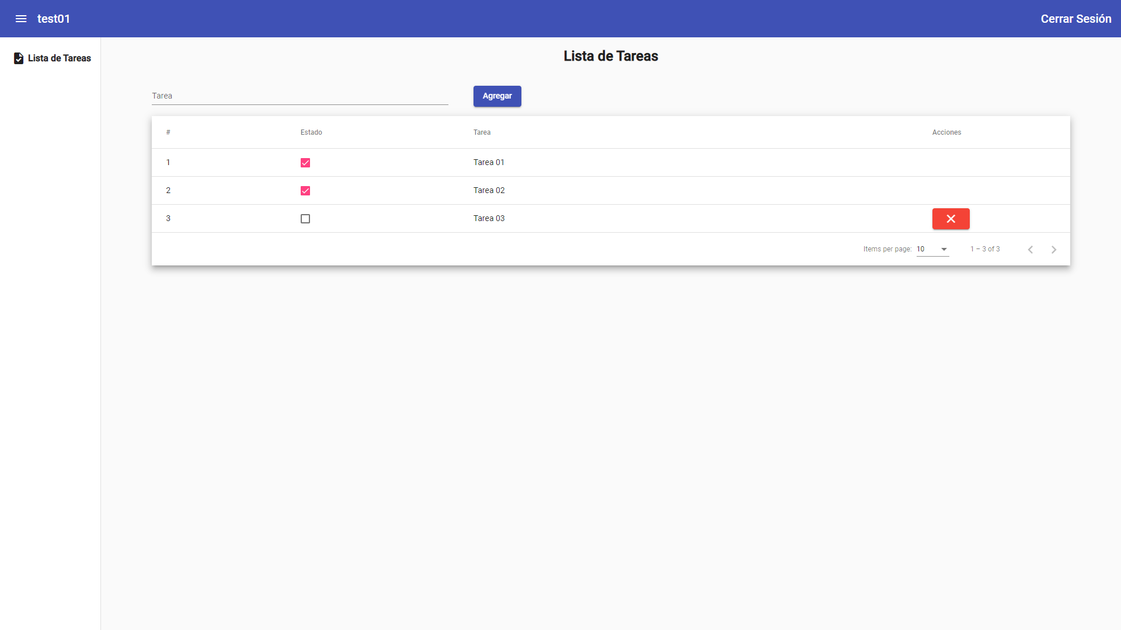Viewport: 1121px width, 630px height.
Task: Uncheck the Estado checkbox for Tarea 02
Action: (x=305, y=191)
